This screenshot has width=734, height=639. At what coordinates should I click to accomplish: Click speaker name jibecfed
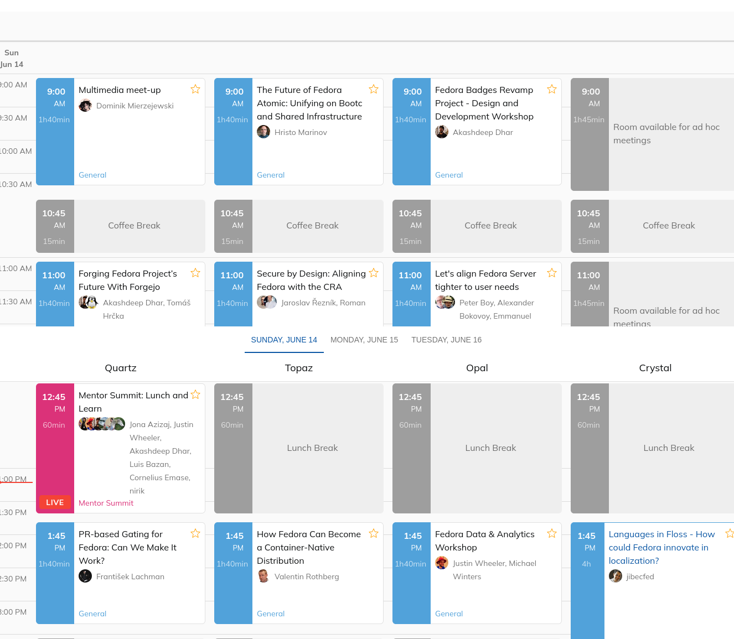point(640,576)
